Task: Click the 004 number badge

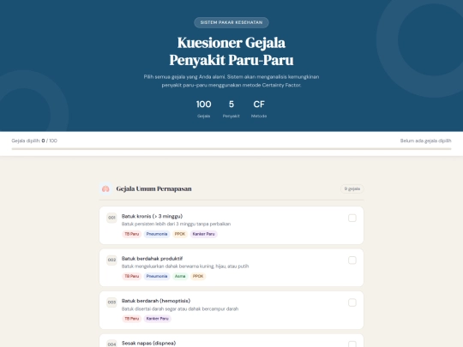Action: coord(111,344)
